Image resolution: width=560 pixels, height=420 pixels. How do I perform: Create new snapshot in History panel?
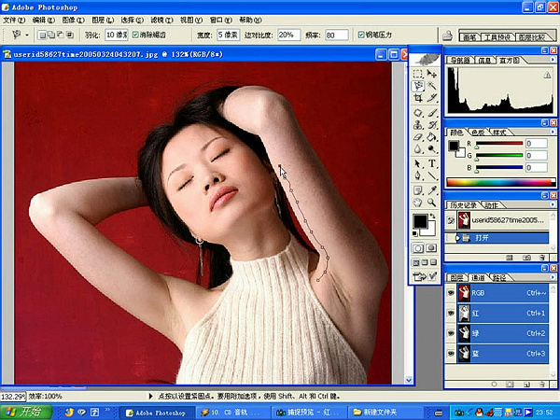pyautogui.click(x=526, y=258)
